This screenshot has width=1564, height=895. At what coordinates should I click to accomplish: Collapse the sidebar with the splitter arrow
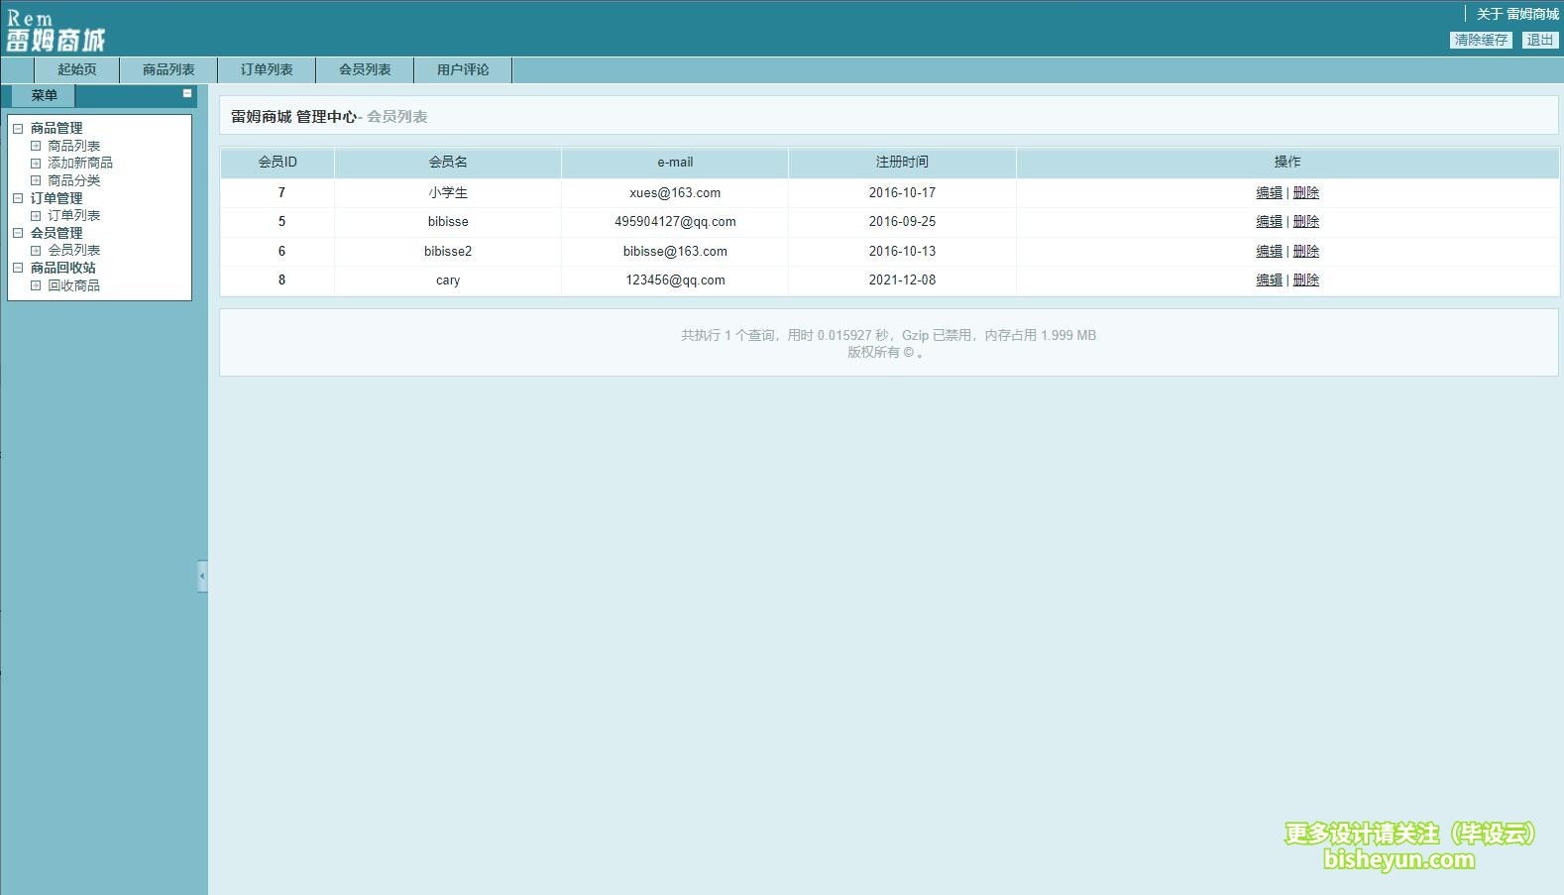pyautogui.click(x=202, y=576)
